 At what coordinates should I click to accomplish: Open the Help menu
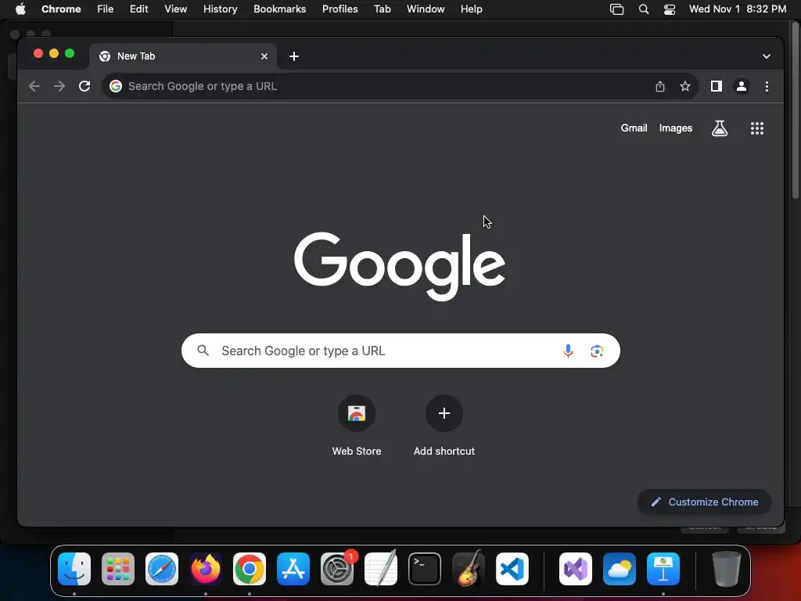[471, 9]
